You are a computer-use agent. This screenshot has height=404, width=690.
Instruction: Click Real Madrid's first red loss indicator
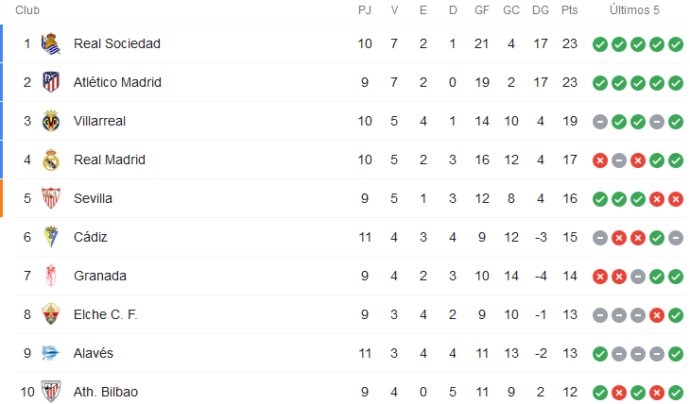(x=600, y=160)
